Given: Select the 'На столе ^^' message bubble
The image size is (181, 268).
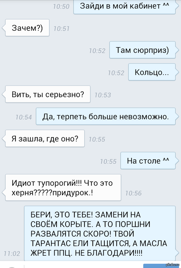Looking at the screenshot, I should 148,161.
